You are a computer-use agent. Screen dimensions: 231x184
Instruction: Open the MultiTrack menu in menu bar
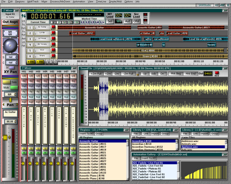coord(33,2)
